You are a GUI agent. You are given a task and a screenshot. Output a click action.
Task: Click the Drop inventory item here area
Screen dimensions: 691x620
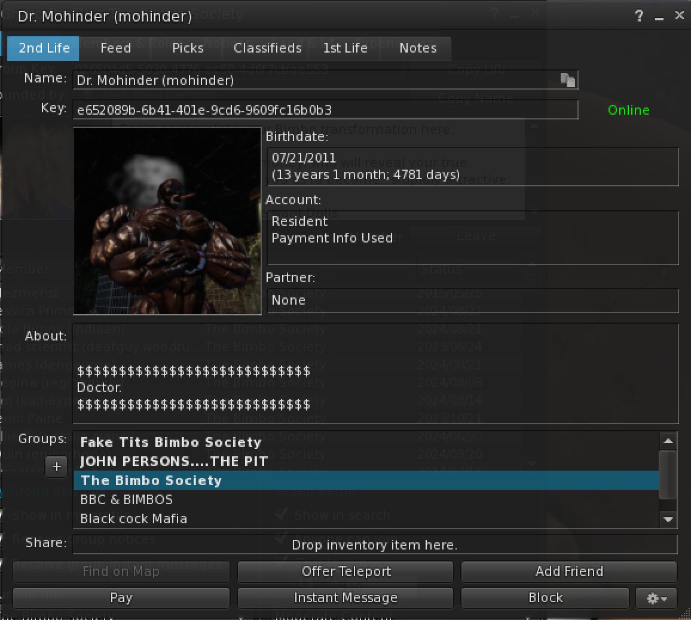pos(375,545)
